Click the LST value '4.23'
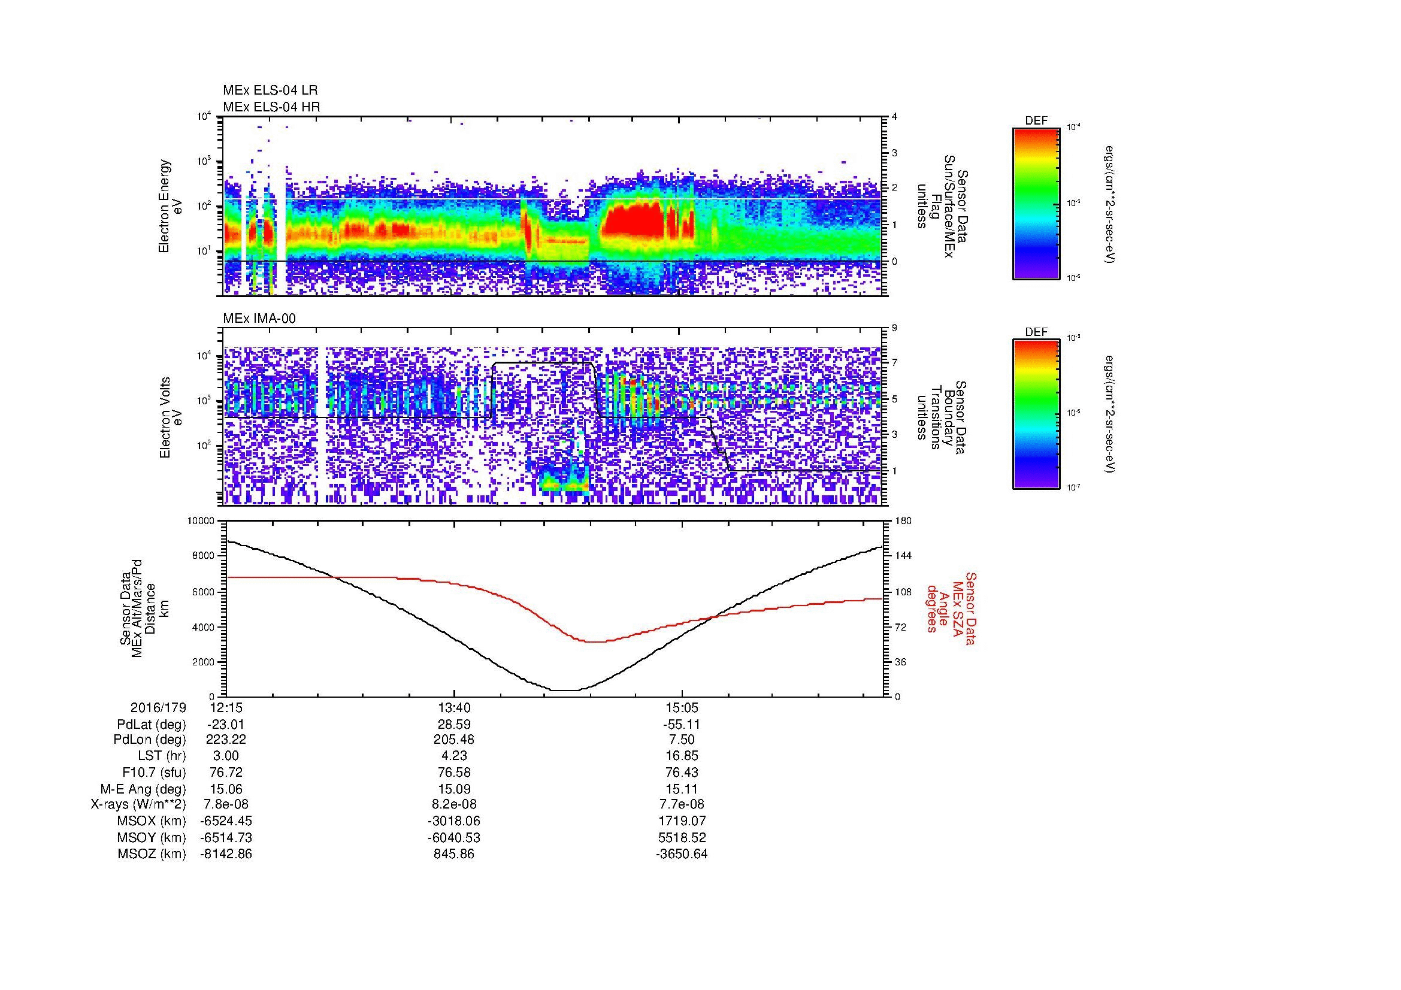This screenshot has height=990, width=1401. click(x=454, y=756)
